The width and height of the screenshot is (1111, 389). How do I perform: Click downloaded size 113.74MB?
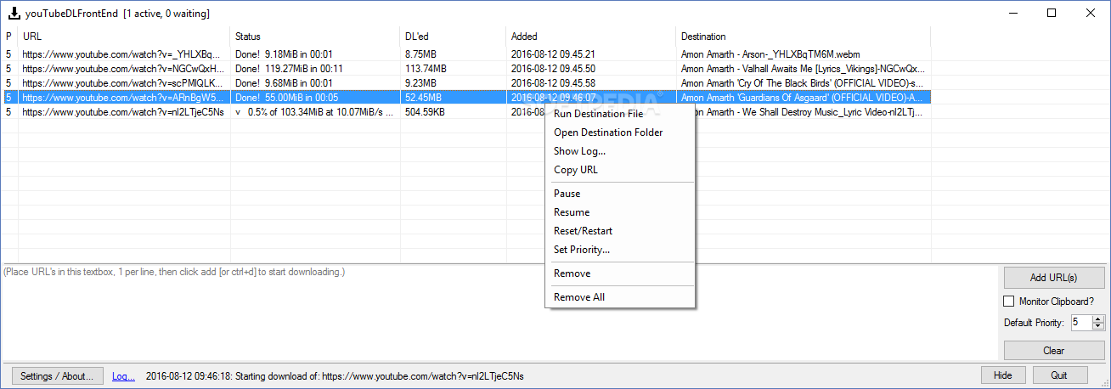[x=426, y=69]
